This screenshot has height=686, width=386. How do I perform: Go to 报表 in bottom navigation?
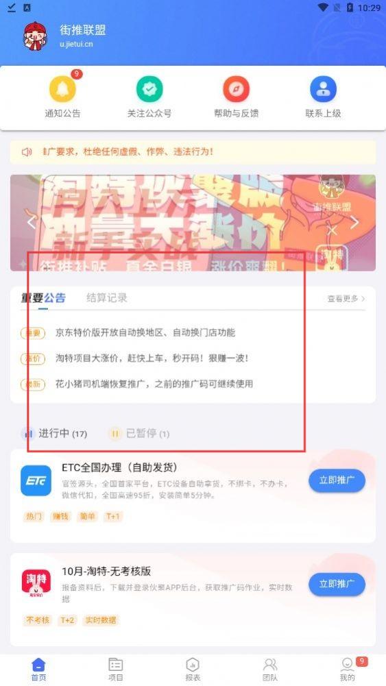(x=193, y=670)
